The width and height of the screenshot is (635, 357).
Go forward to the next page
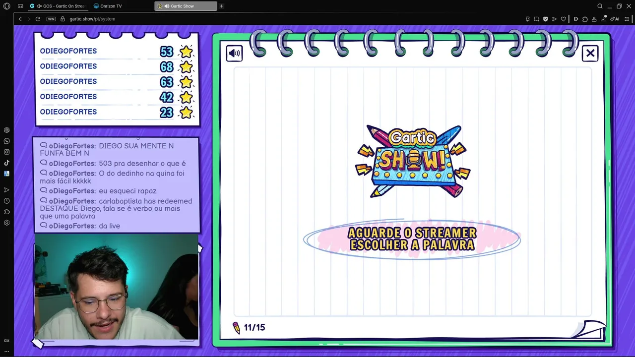click(x=29, y=19)
